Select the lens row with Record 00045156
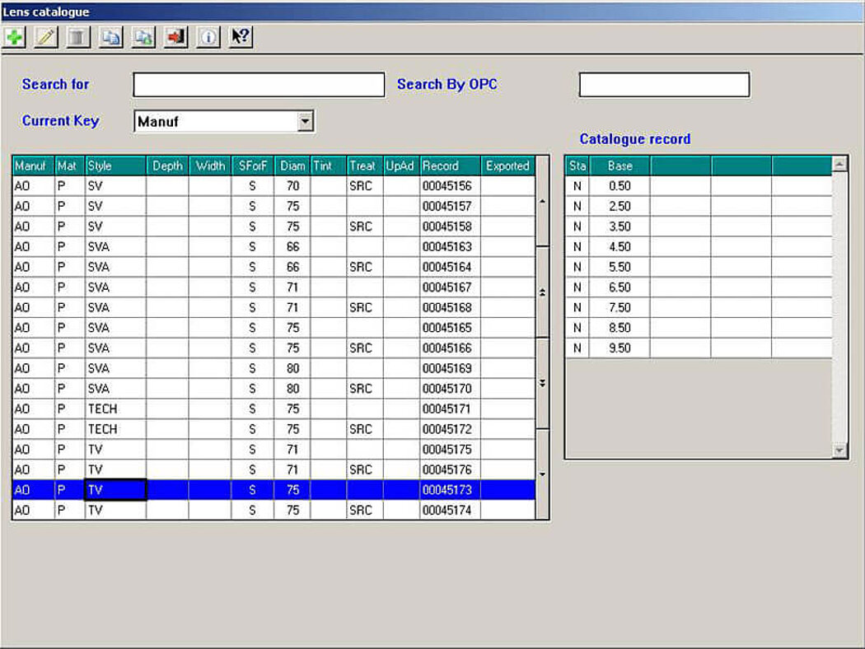Screen dimensions: 865x649 pos(247,185)
